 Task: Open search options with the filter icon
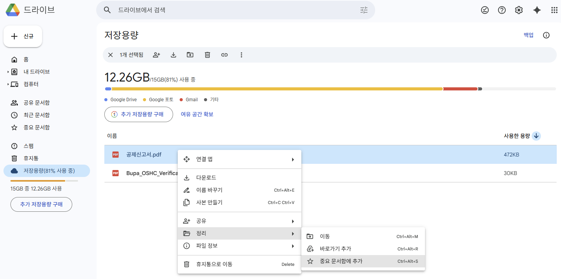(364, 10)
